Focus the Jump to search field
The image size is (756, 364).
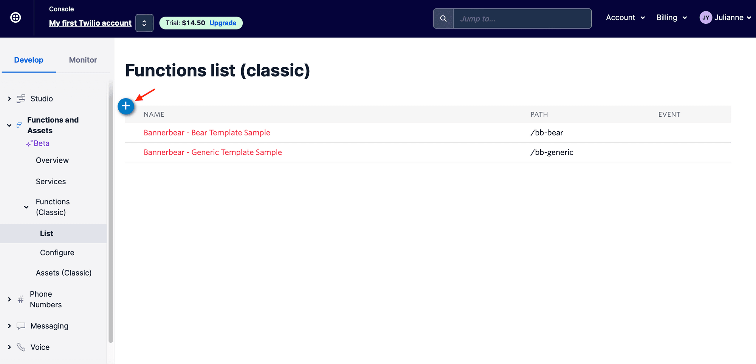point(522,19)
